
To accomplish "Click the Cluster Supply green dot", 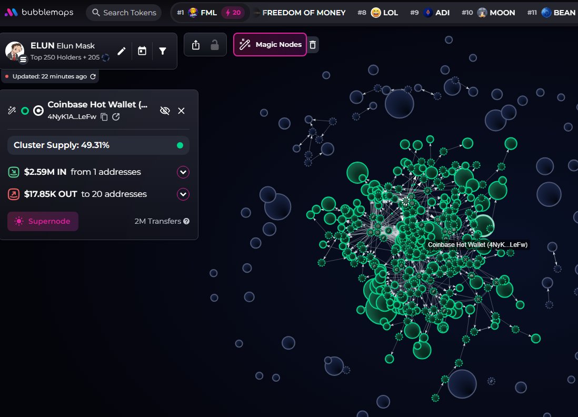I will coord(180,145).
